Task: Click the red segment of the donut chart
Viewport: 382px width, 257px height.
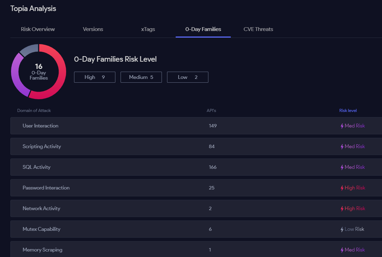Action: [x=59, y=76]
